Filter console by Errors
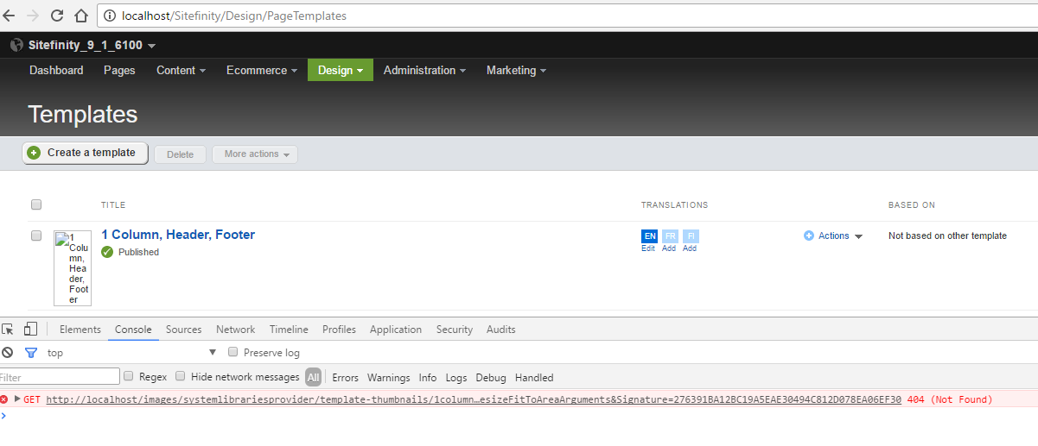The image size is (1038, 446). (x=345, y=377)
